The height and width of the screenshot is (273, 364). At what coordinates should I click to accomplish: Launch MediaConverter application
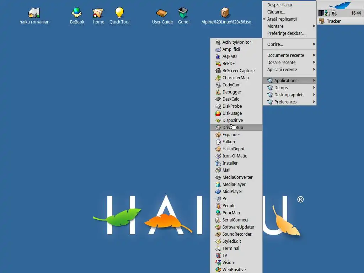pos(236,177)
